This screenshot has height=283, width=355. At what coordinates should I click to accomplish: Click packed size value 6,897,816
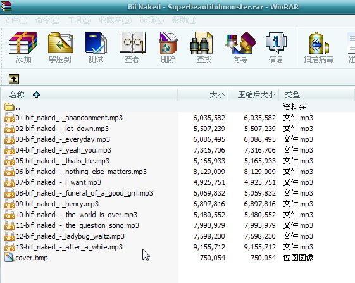click(x=260, y=204)
